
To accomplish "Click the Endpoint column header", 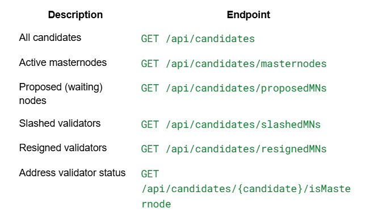I will (249, 15).
